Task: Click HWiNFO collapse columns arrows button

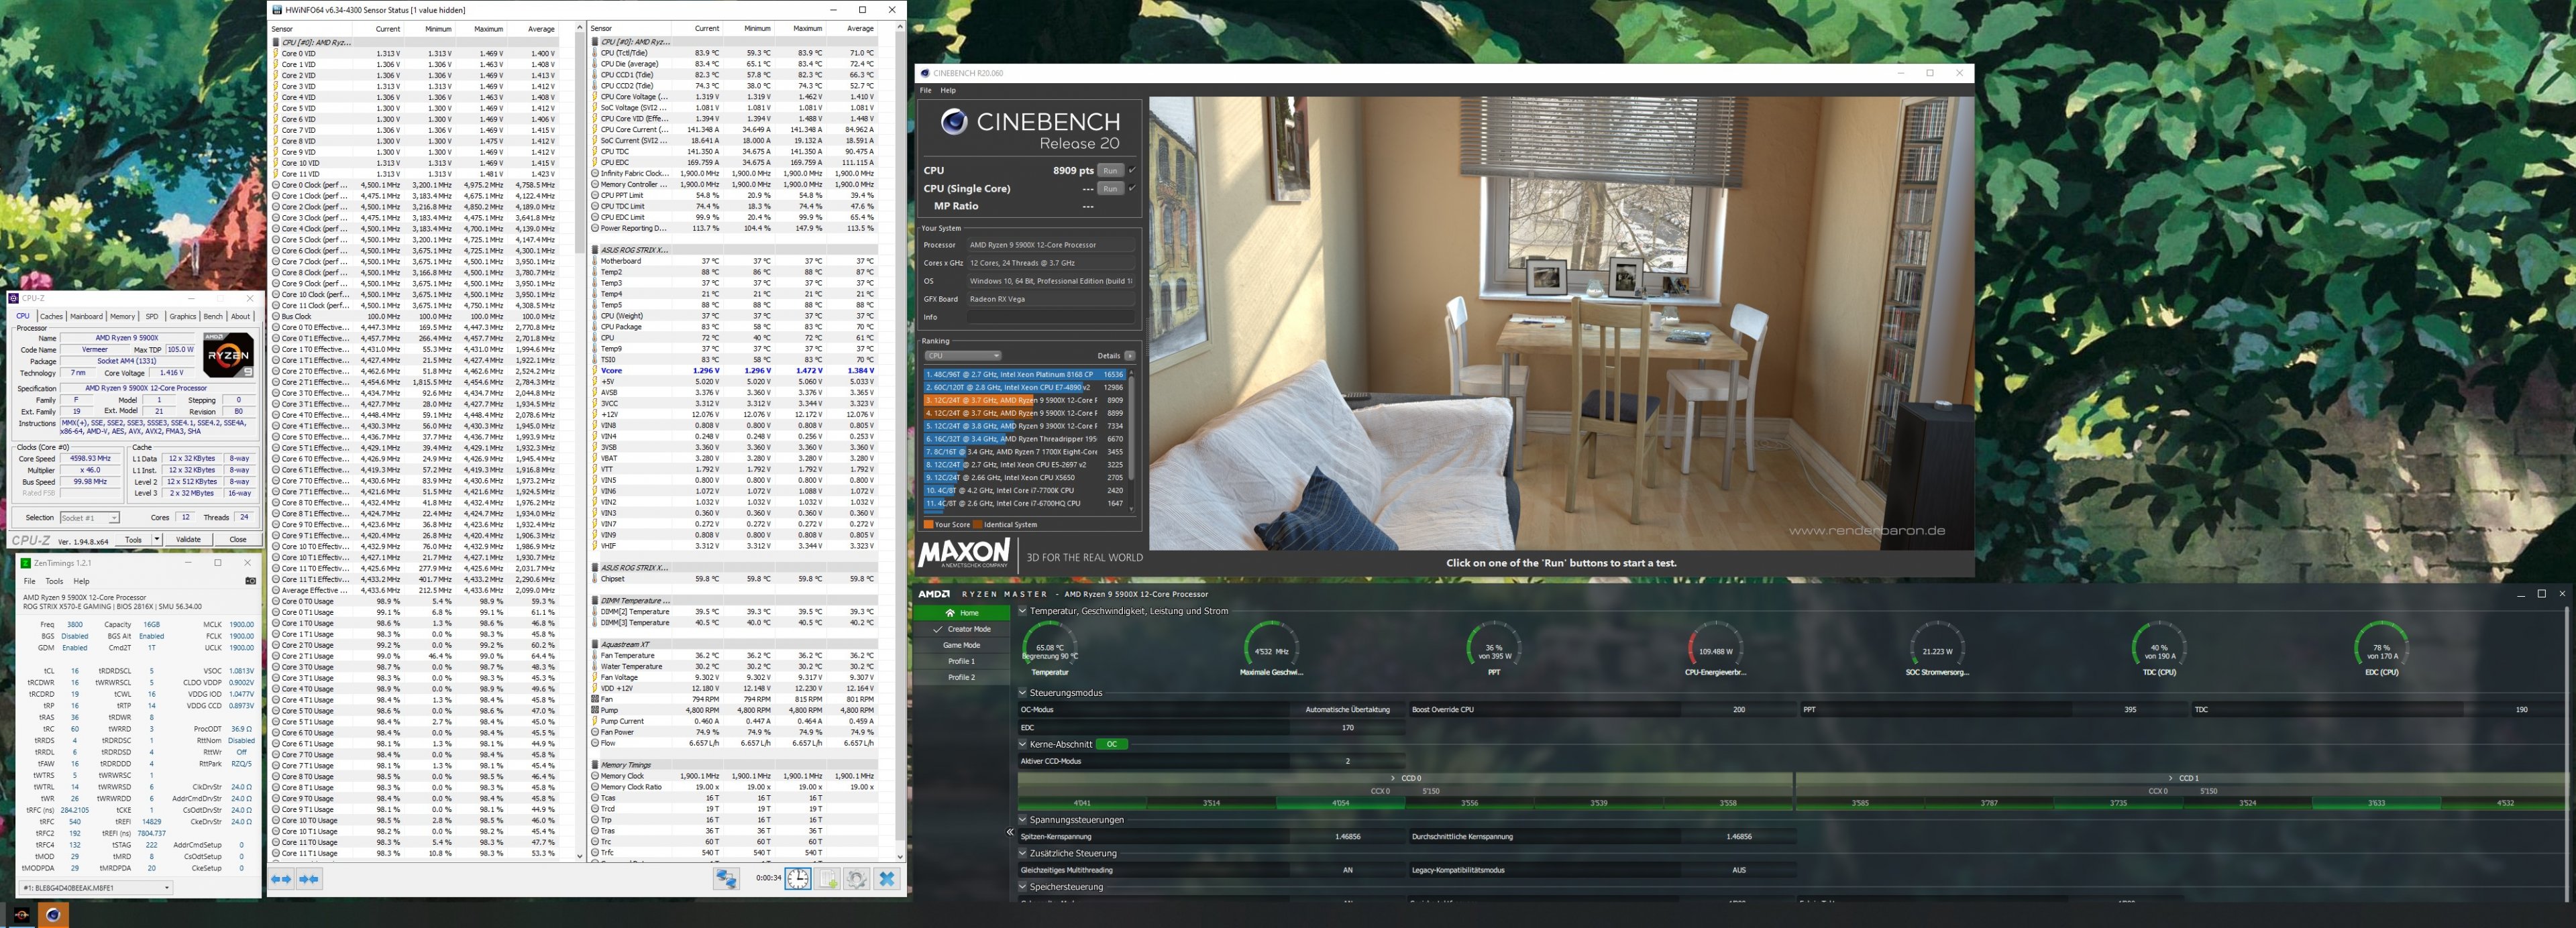Action: 309,879
